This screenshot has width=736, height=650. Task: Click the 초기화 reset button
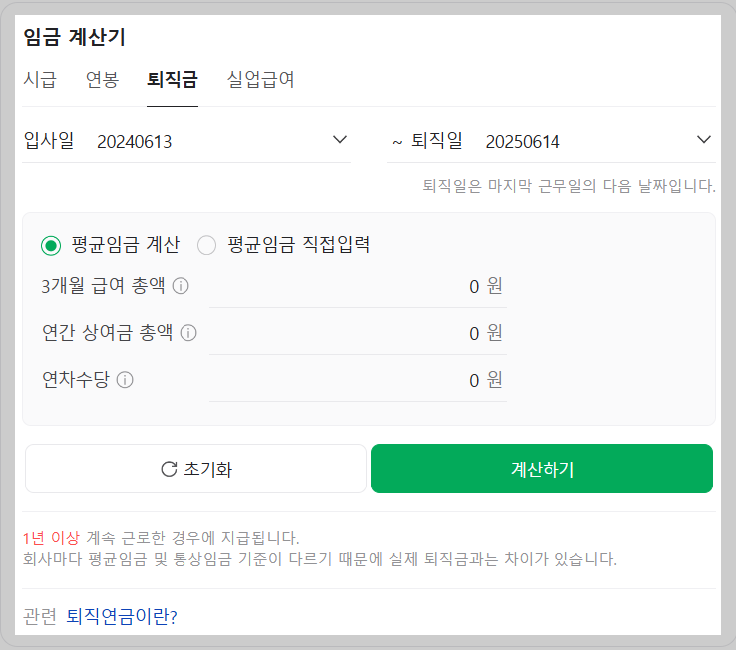click(195, 469)
